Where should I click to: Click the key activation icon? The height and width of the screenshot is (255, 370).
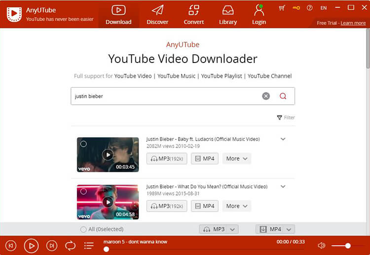296,8
